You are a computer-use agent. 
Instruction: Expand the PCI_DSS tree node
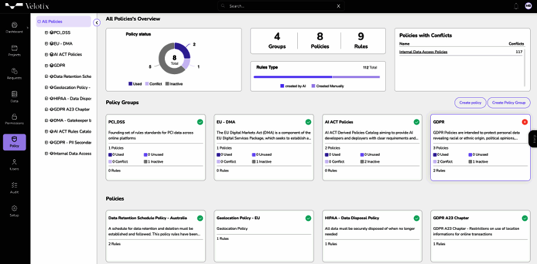pyautogui.click(x=47, y=32)
